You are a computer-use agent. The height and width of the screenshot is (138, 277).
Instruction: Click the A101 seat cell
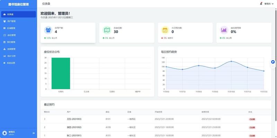108,136
